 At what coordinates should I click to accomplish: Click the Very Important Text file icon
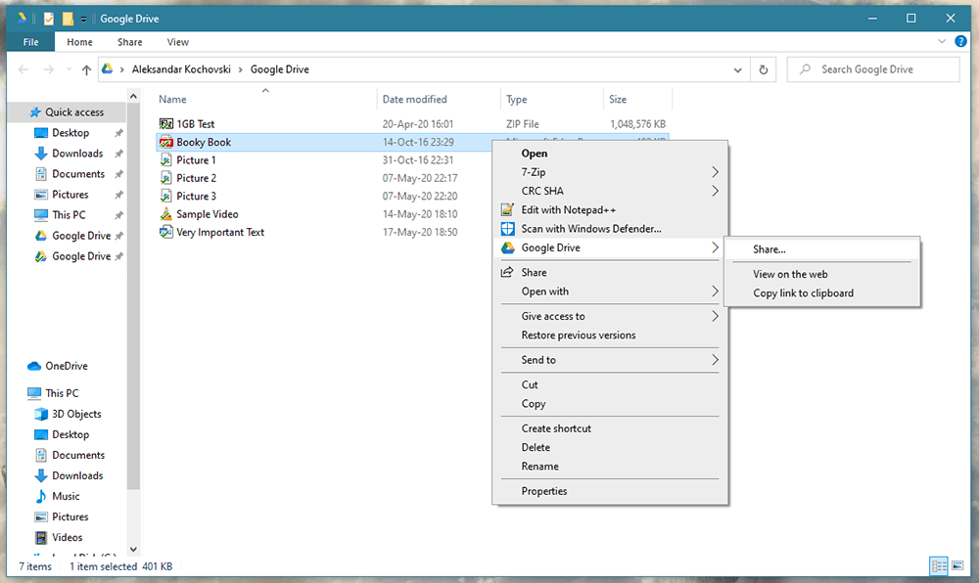click(166, 232)
